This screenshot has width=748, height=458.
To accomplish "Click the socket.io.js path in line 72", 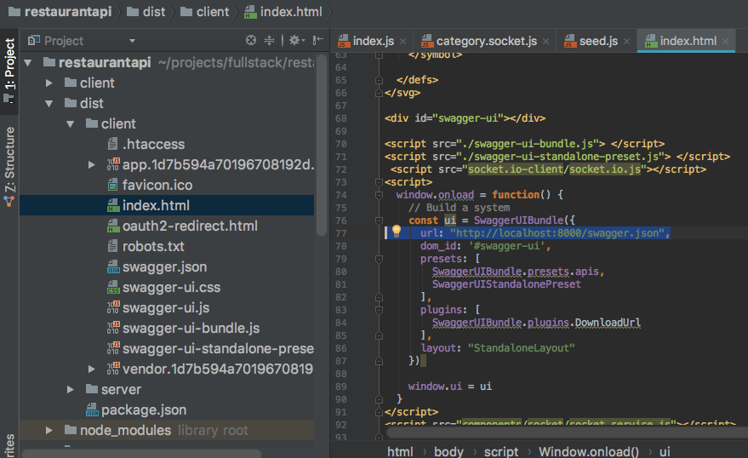I will click(x=604, y=169).
